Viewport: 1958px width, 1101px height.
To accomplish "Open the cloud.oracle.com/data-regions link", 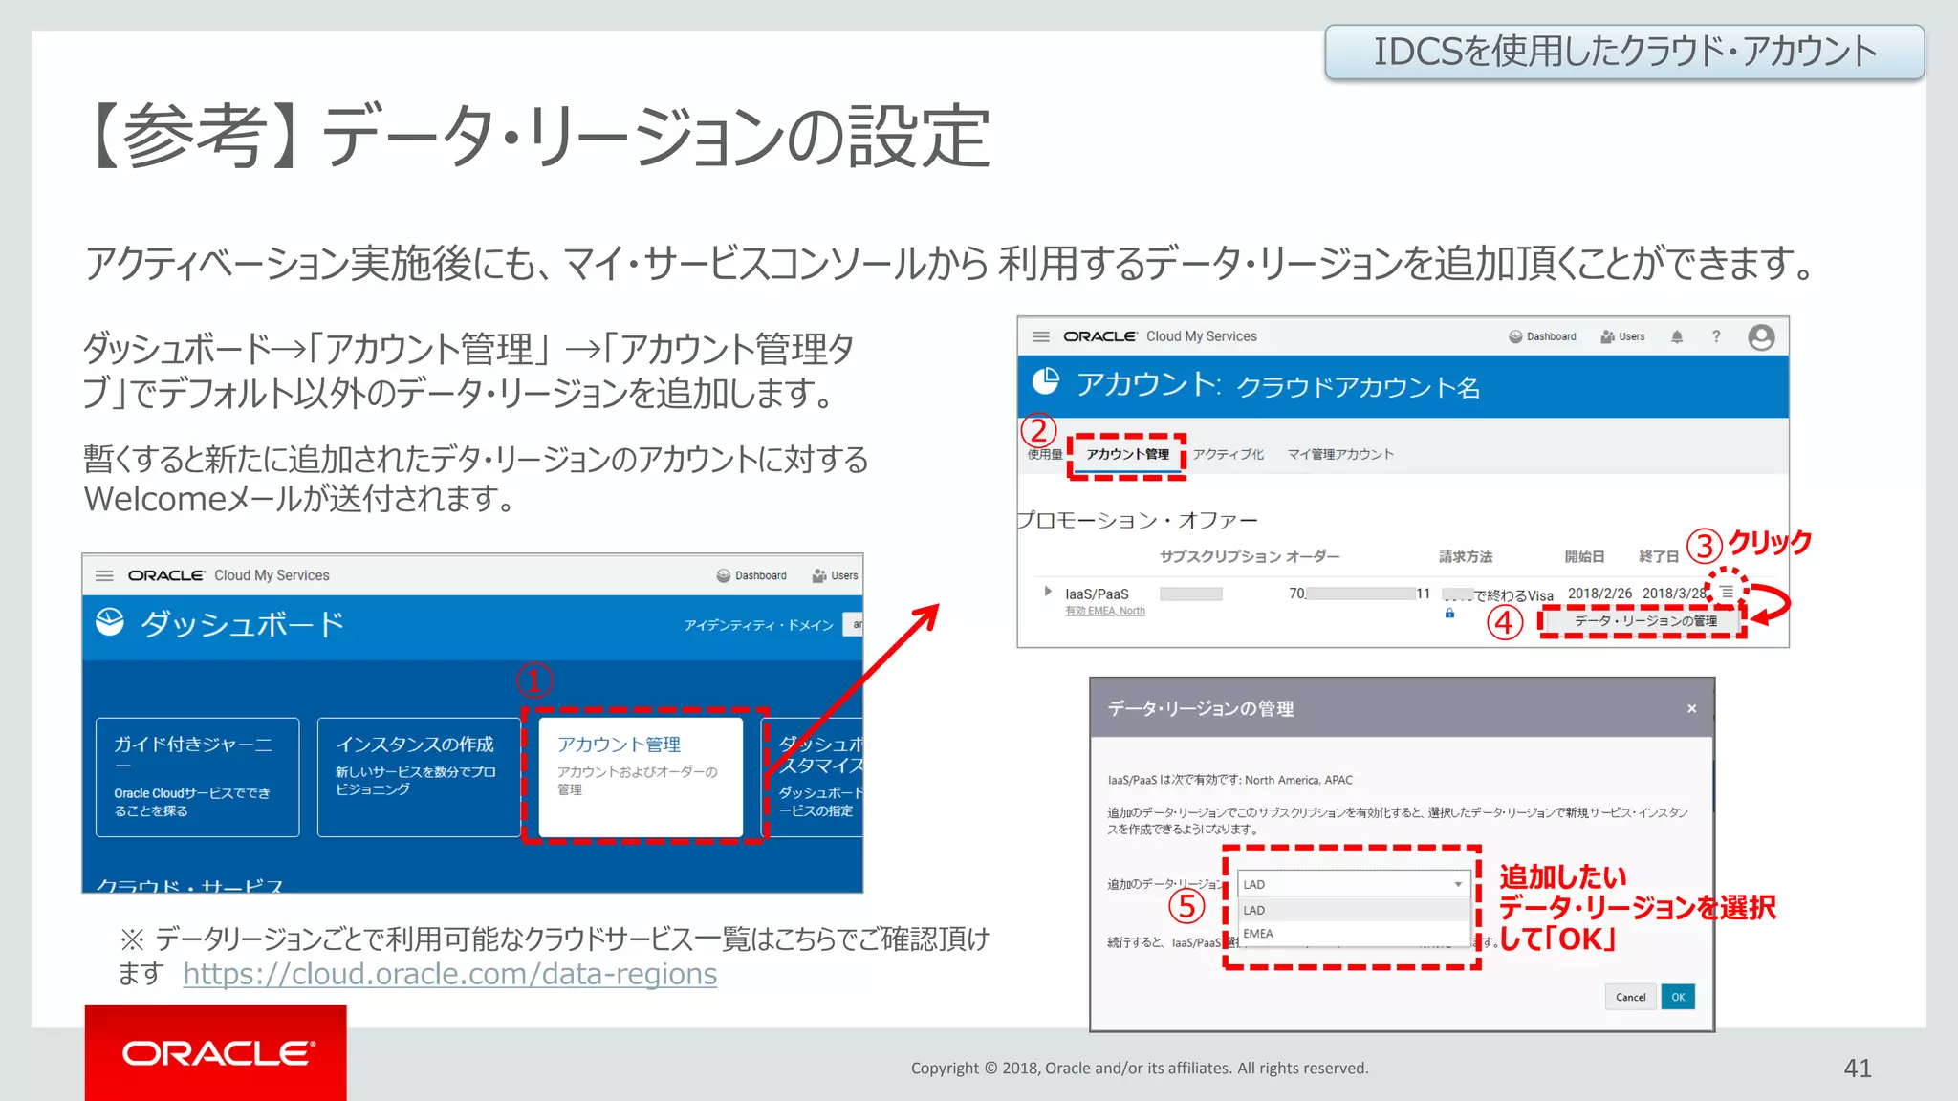I will pos(449,974).
